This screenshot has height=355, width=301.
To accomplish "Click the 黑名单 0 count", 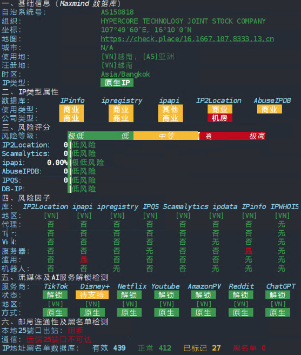I will [x=249, y=348].
